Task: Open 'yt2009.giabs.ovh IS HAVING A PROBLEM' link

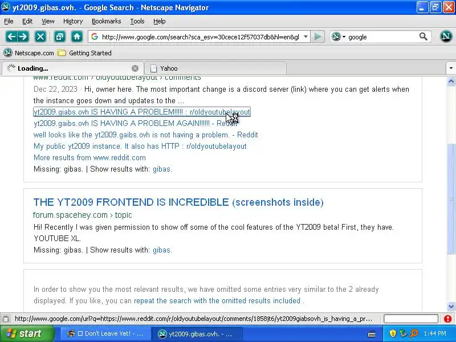Action: point(142,112)
